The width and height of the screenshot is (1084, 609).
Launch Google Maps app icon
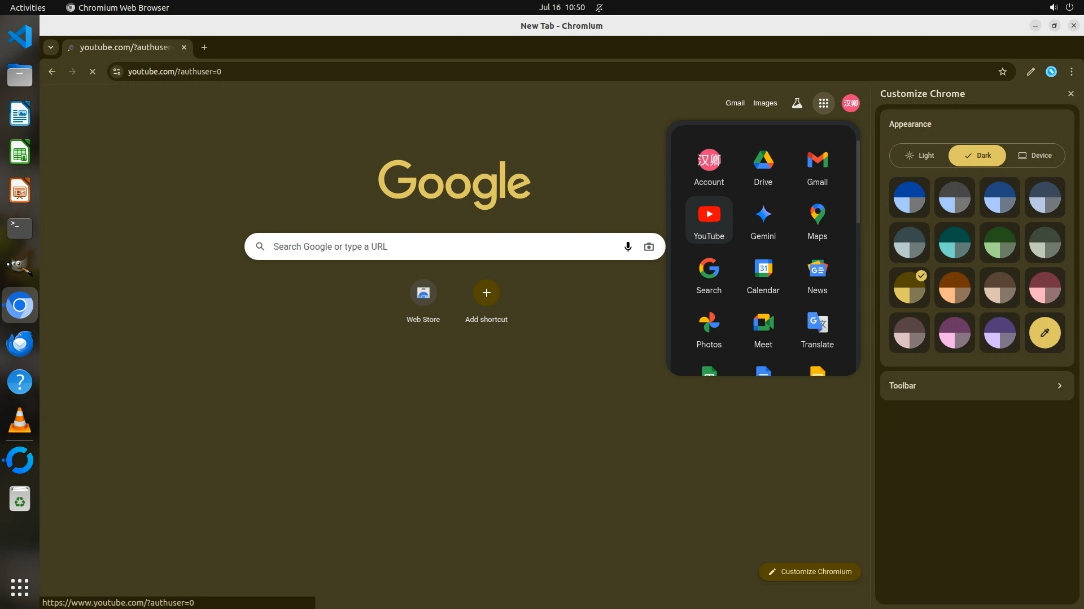tap(817, 221)
